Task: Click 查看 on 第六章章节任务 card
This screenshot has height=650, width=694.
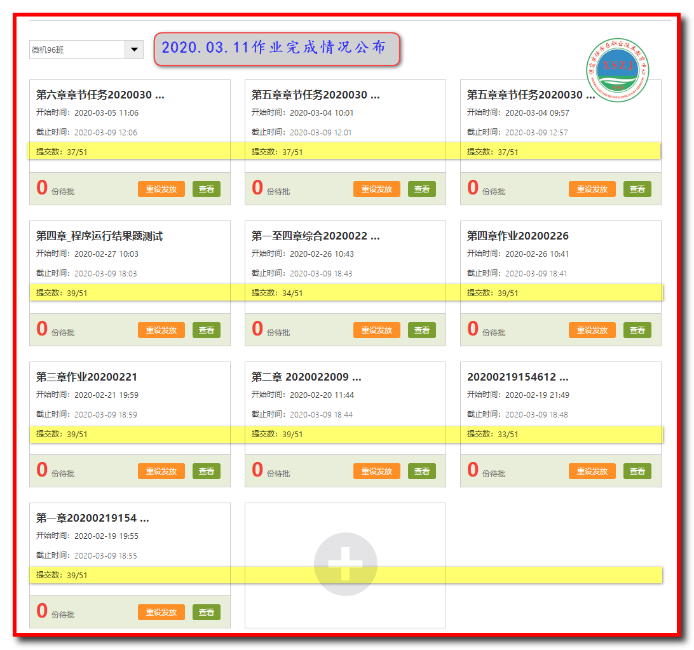Action: [x=207, y=189]
